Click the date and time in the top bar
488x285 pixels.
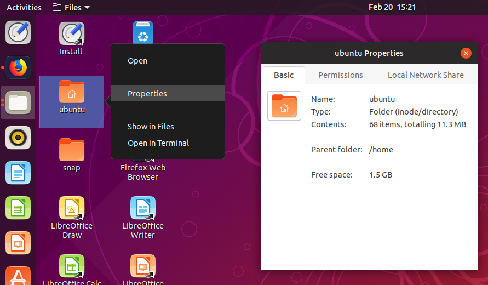tap(392, 7)
